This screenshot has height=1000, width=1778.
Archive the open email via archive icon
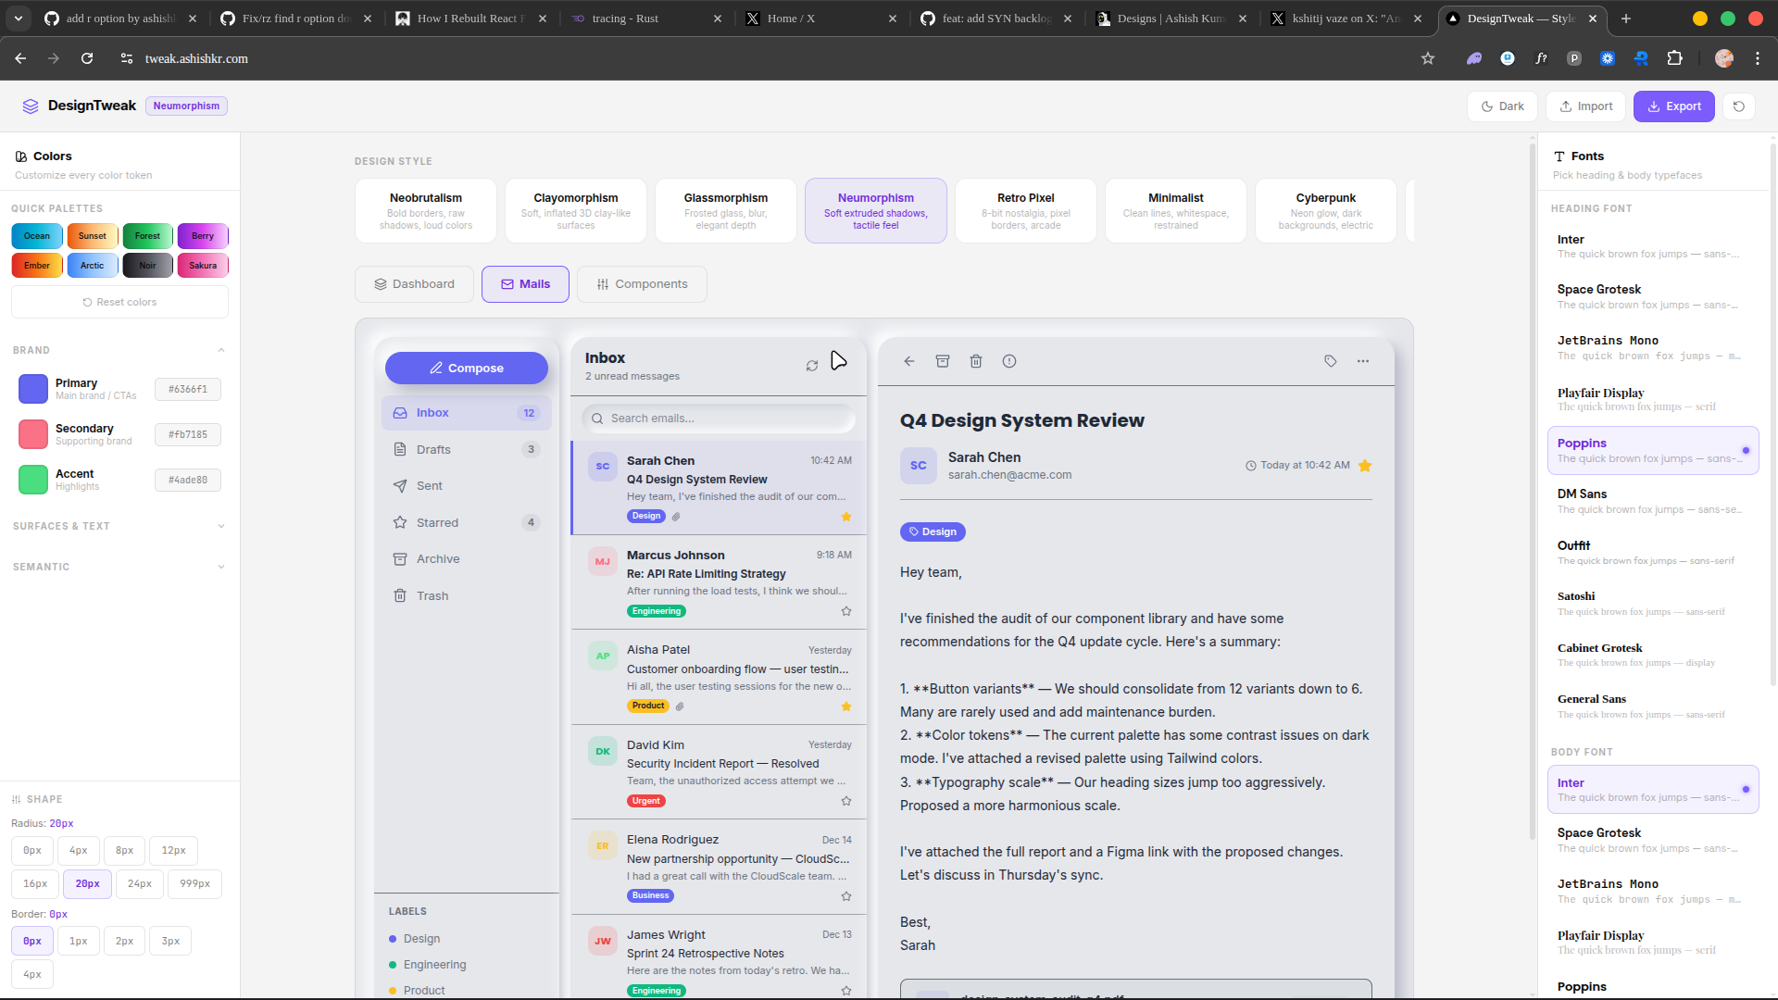click(943, 361)
